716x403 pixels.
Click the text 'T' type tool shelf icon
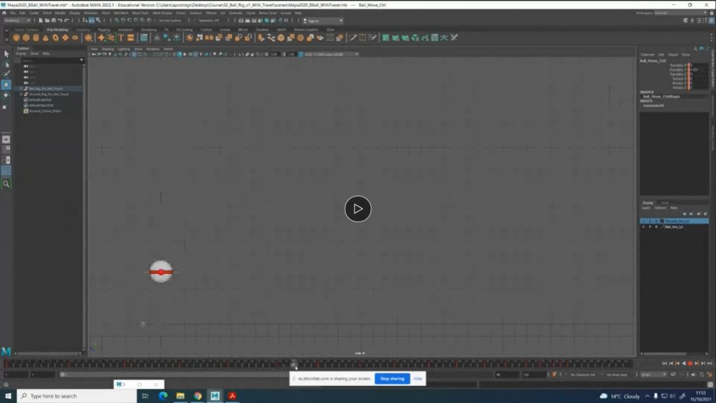121,38
